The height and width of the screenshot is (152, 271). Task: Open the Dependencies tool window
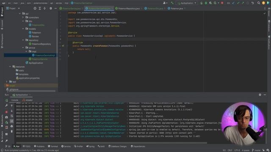[138, 147]
